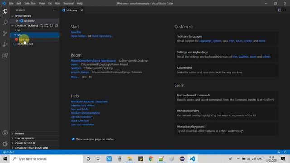Open the Explorer view in activity bar
The width and height of the screenshot is (290, 163).
[5, 11]
